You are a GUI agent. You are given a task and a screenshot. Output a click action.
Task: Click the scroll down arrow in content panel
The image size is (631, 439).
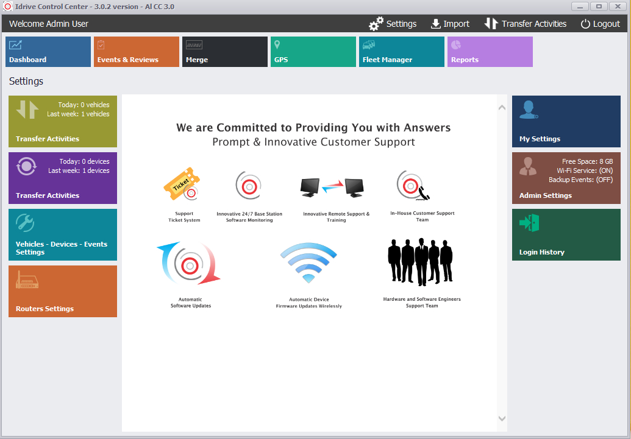502,418
